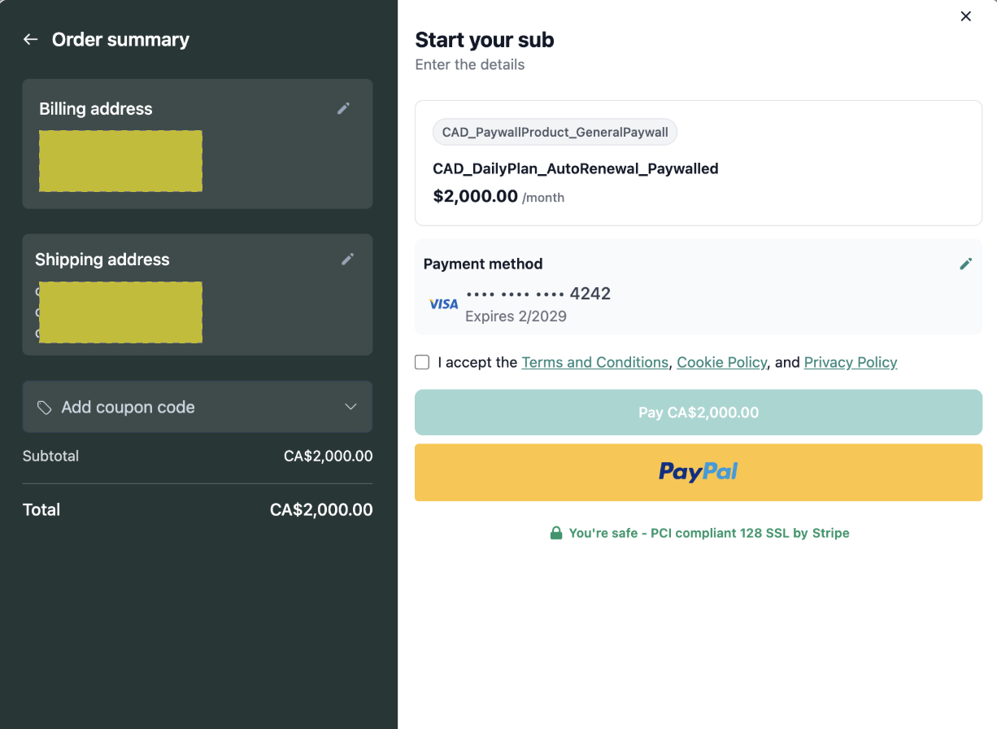The width and height of the screenshot is (997, 729).
Task: Click the Billing address card
Action: coord(198,144)
